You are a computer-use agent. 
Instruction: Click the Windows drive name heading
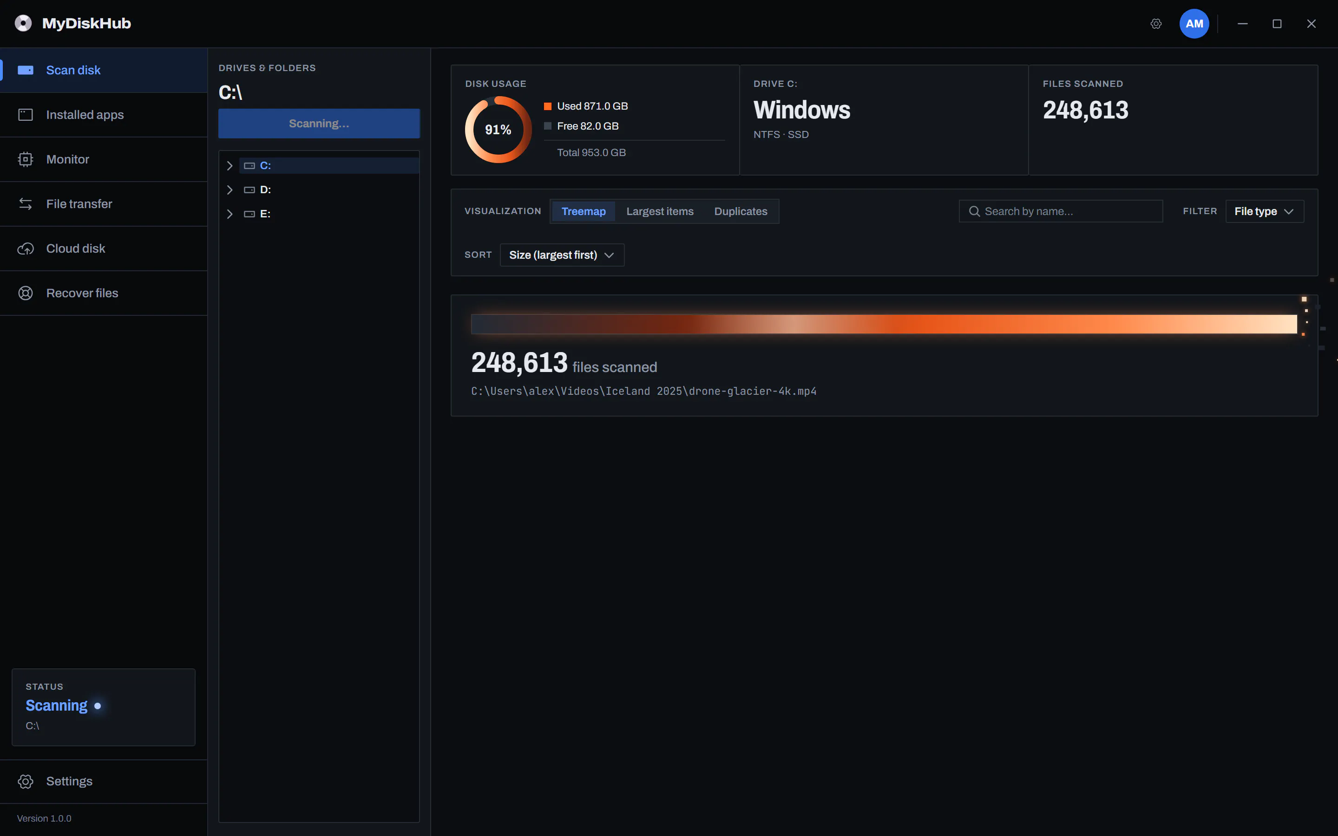coord(802,110)
